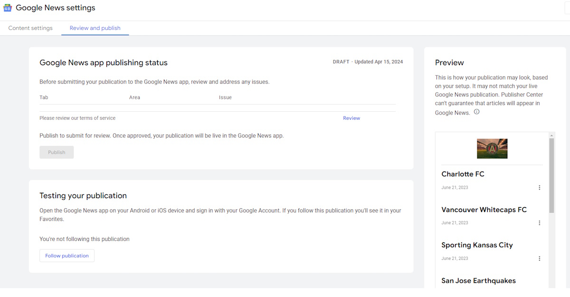570x297 pixels.
Task: Switch to the Content settings tab
Action: pos(30,28)
